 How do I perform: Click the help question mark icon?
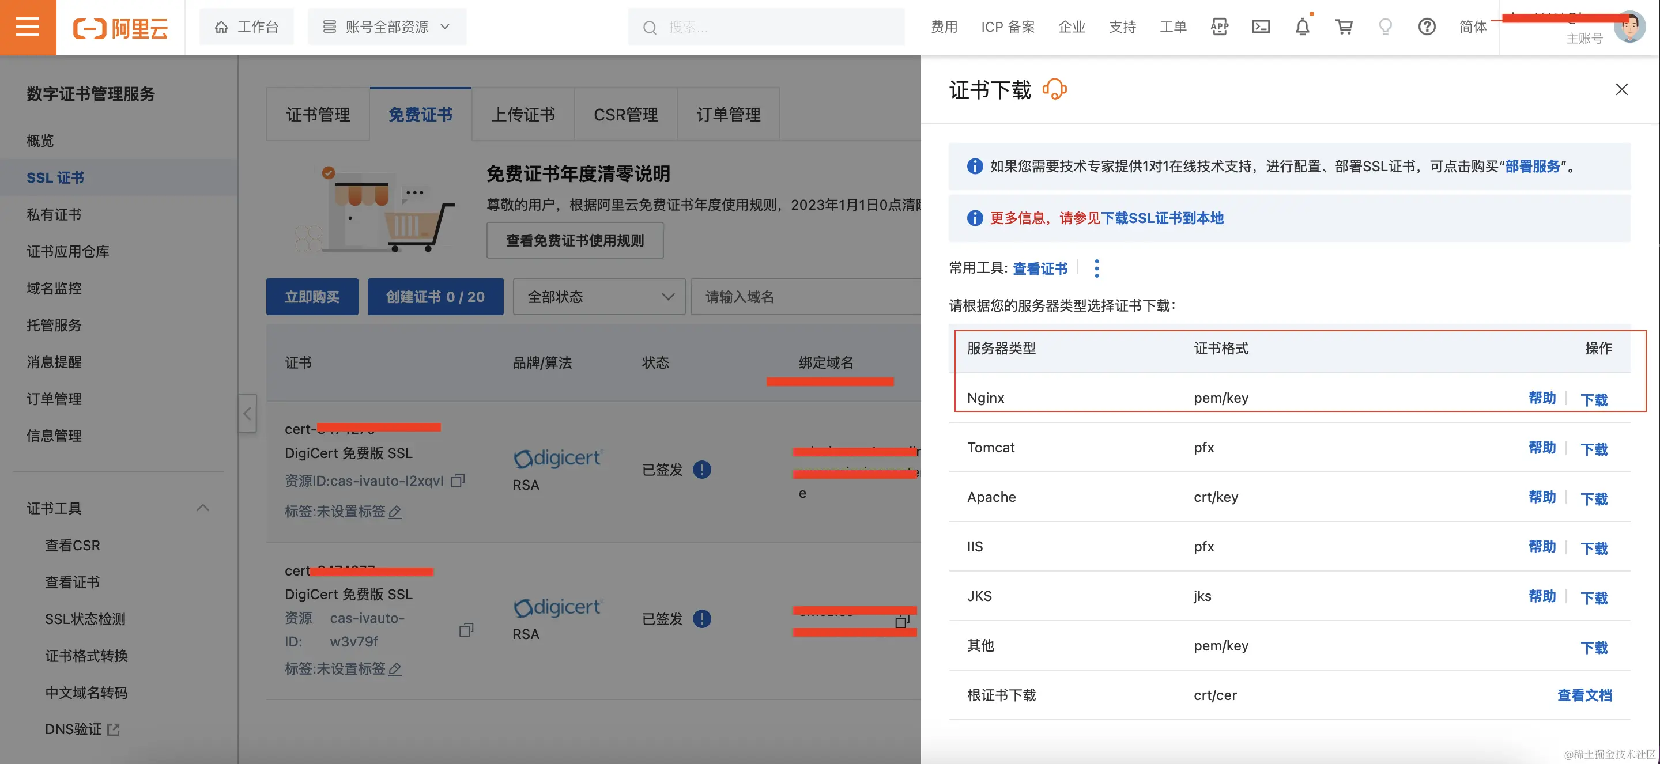[1427, 27]
